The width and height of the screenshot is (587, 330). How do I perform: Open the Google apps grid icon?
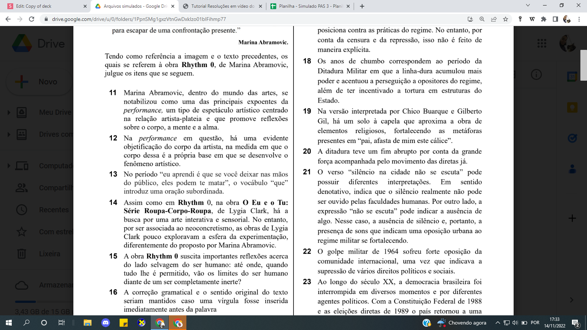coord(542,43)
